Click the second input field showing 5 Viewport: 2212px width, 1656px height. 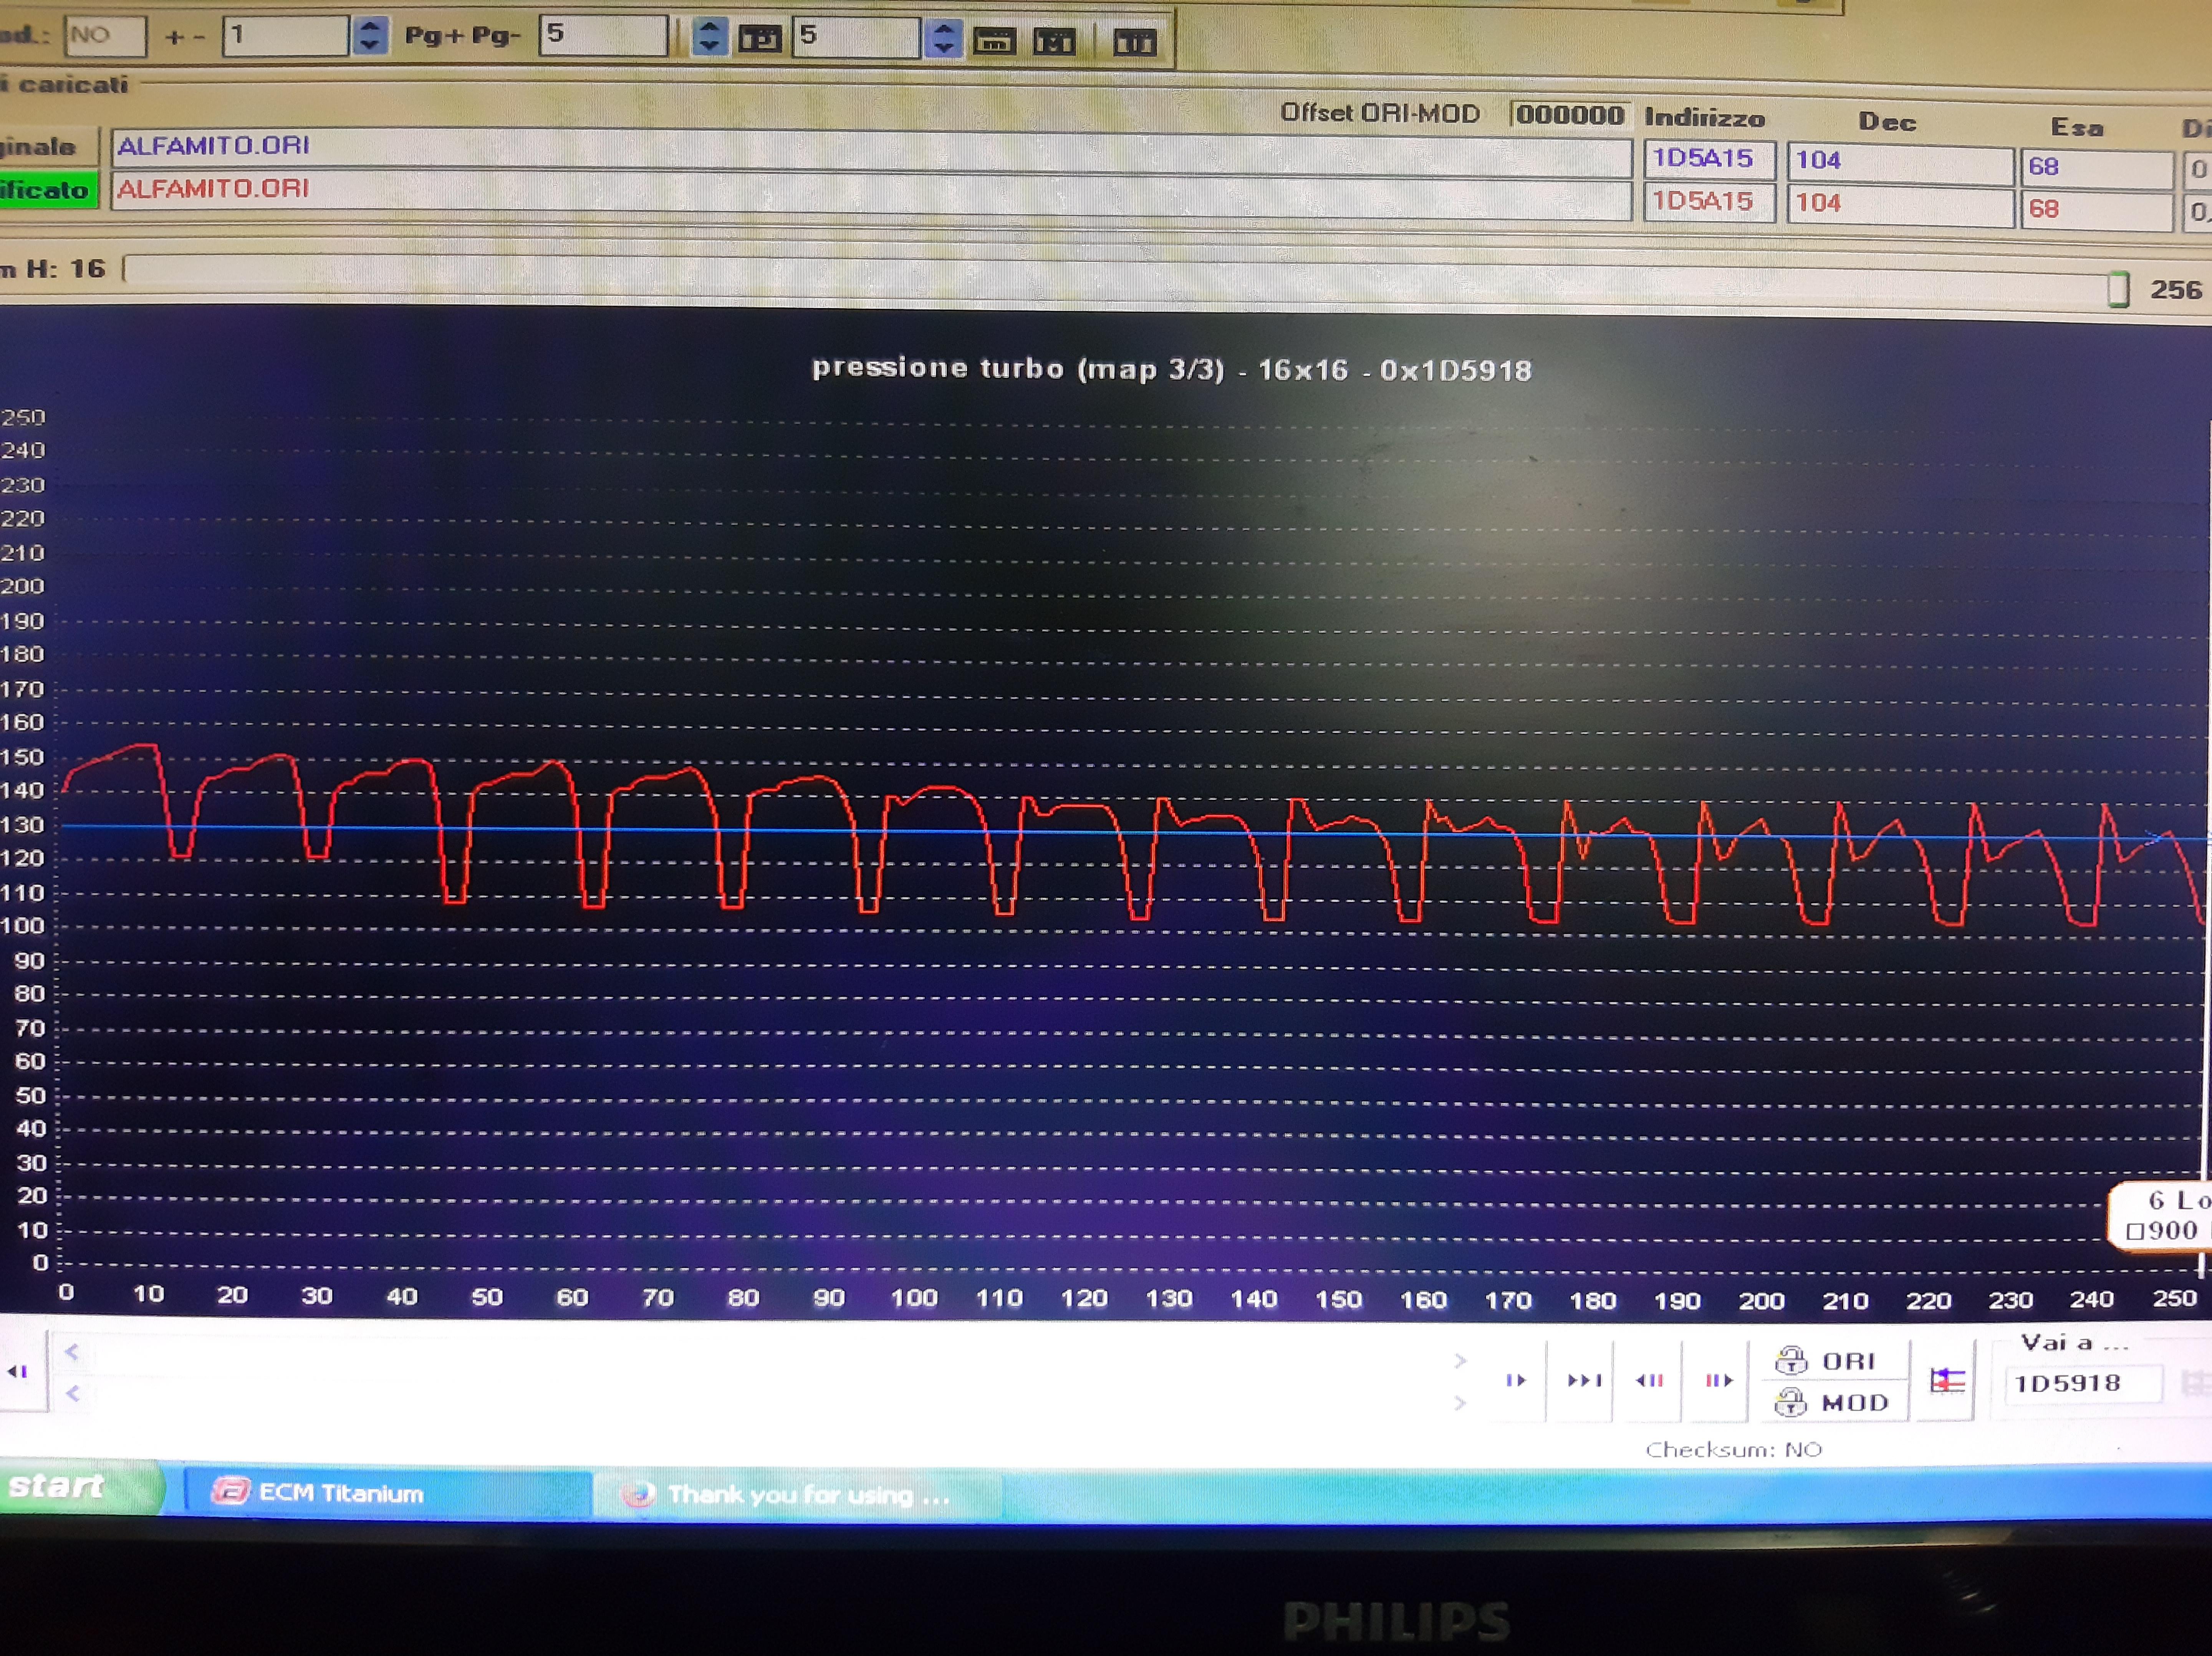pyautogui.click(x=856, y=37)
